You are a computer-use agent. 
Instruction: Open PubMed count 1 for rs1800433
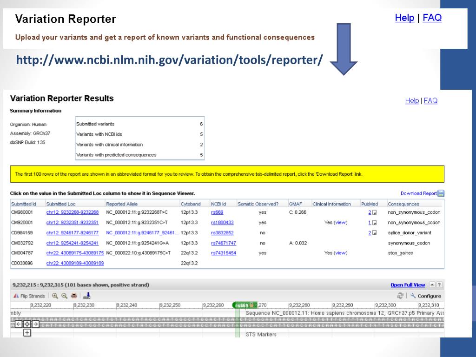tap(370, 223)
